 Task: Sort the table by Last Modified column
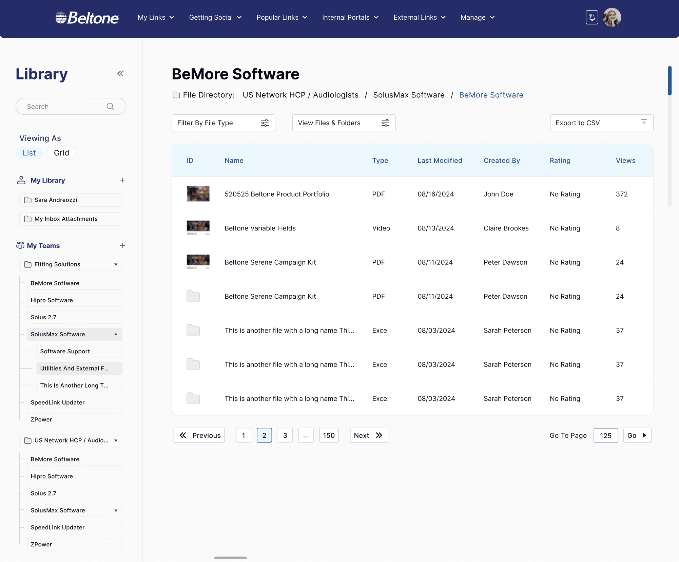pyautogui.click(x=440, y=161)
